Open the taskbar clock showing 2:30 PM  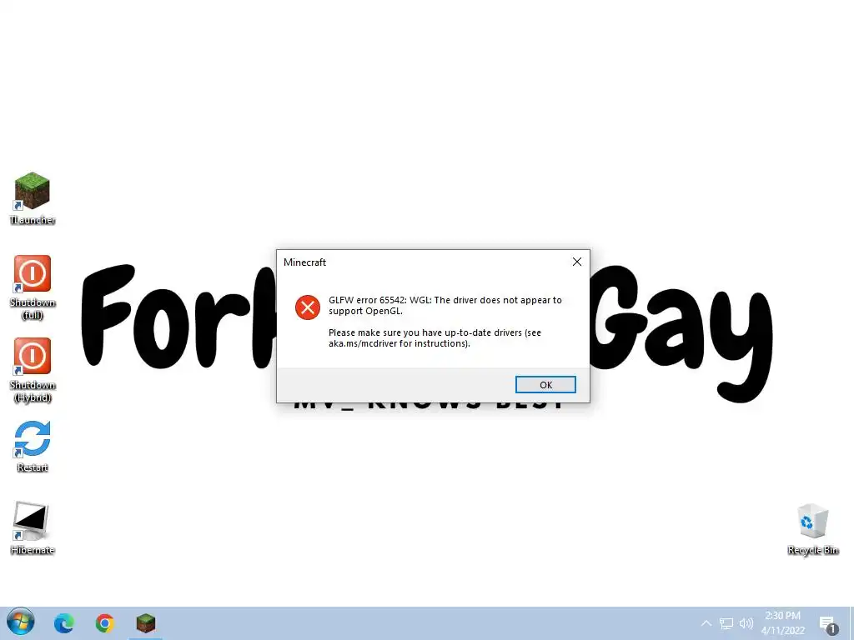(782, 623)
